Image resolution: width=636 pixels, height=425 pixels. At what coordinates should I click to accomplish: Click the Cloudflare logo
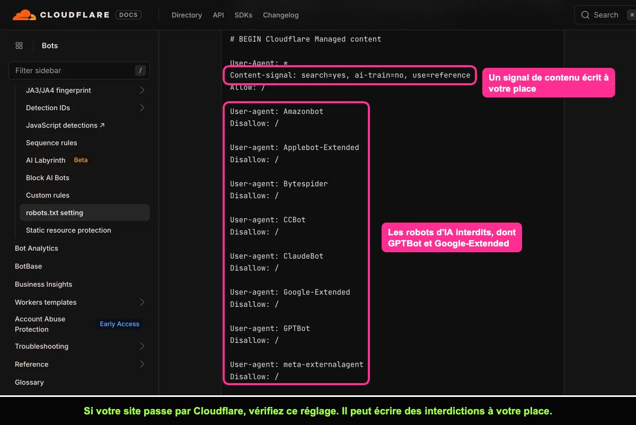coord(61,15)
